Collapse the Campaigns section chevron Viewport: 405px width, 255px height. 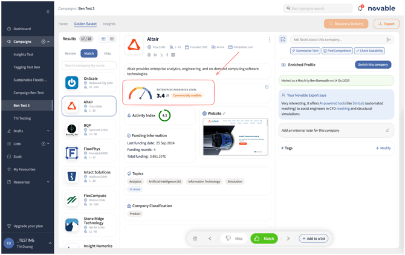[x=48, y=42]
